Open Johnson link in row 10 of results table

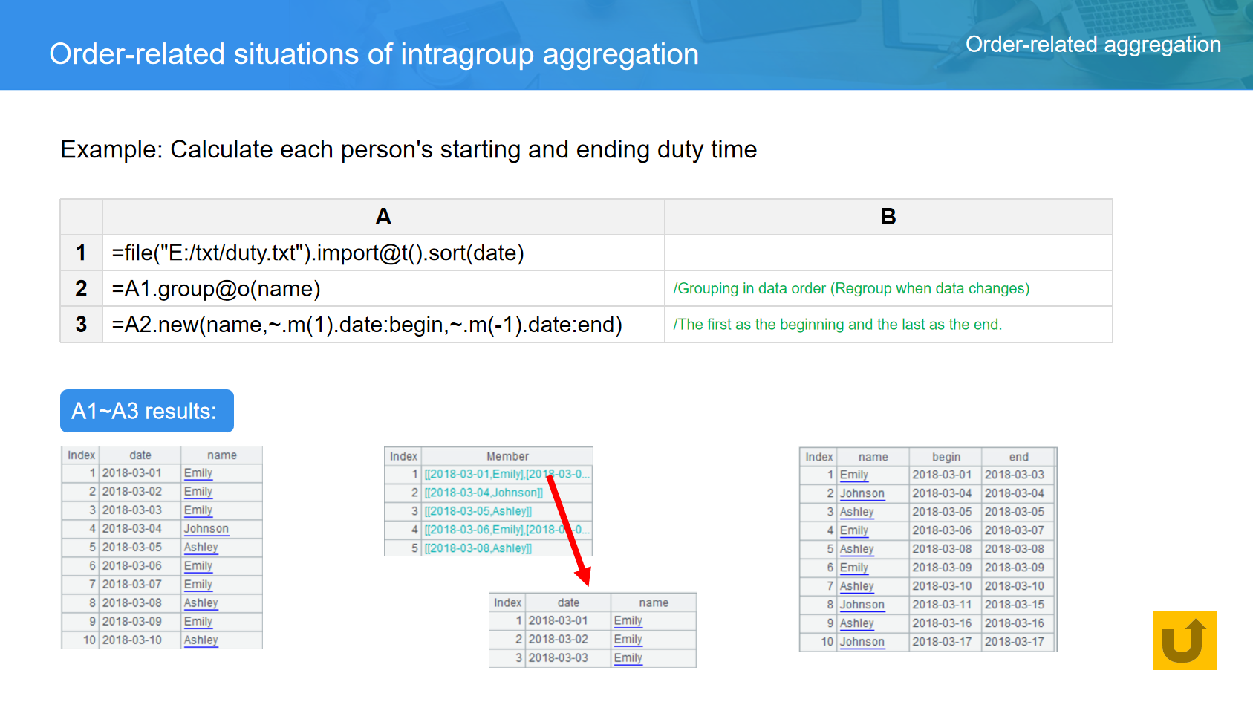862,642
